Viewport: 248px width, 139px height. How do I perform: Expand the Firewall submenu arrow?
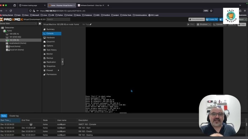tap(59, 70)
